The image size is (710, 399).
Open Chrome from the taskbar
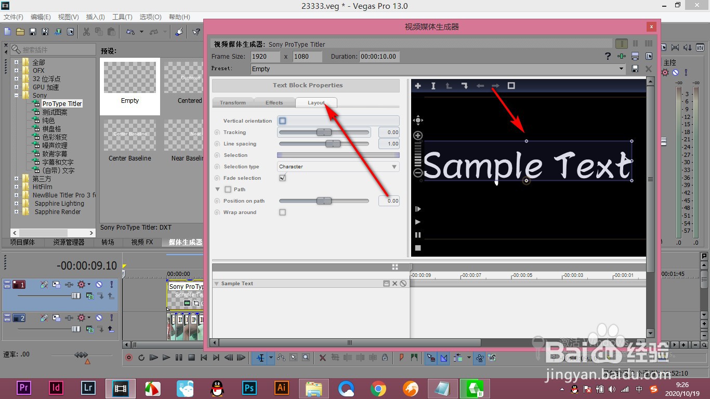378,388
